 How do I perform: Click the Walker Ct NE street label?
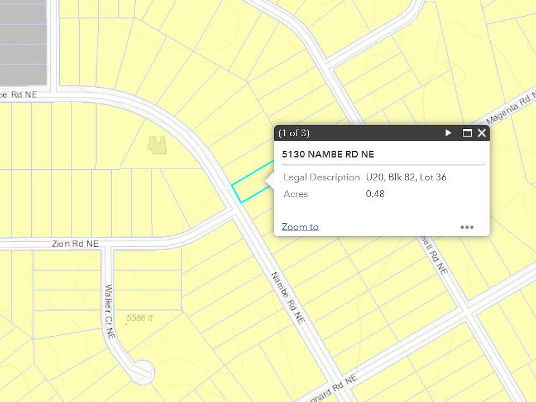tap(109, 312)
